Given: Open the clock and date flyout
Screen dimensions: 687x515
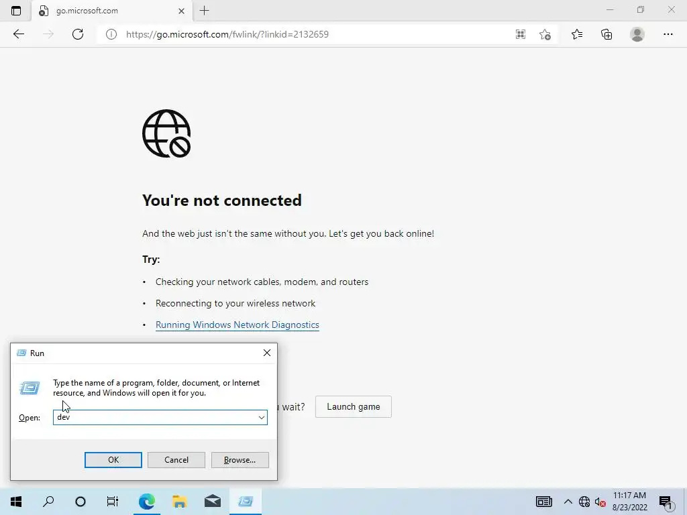Looking at the screenshot, I should 629,502.
